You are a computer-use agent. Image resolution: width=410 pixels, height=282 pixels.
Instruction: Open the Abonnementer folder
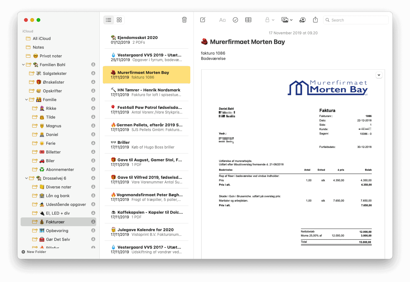pyautogui.click(x=58, y=169)
